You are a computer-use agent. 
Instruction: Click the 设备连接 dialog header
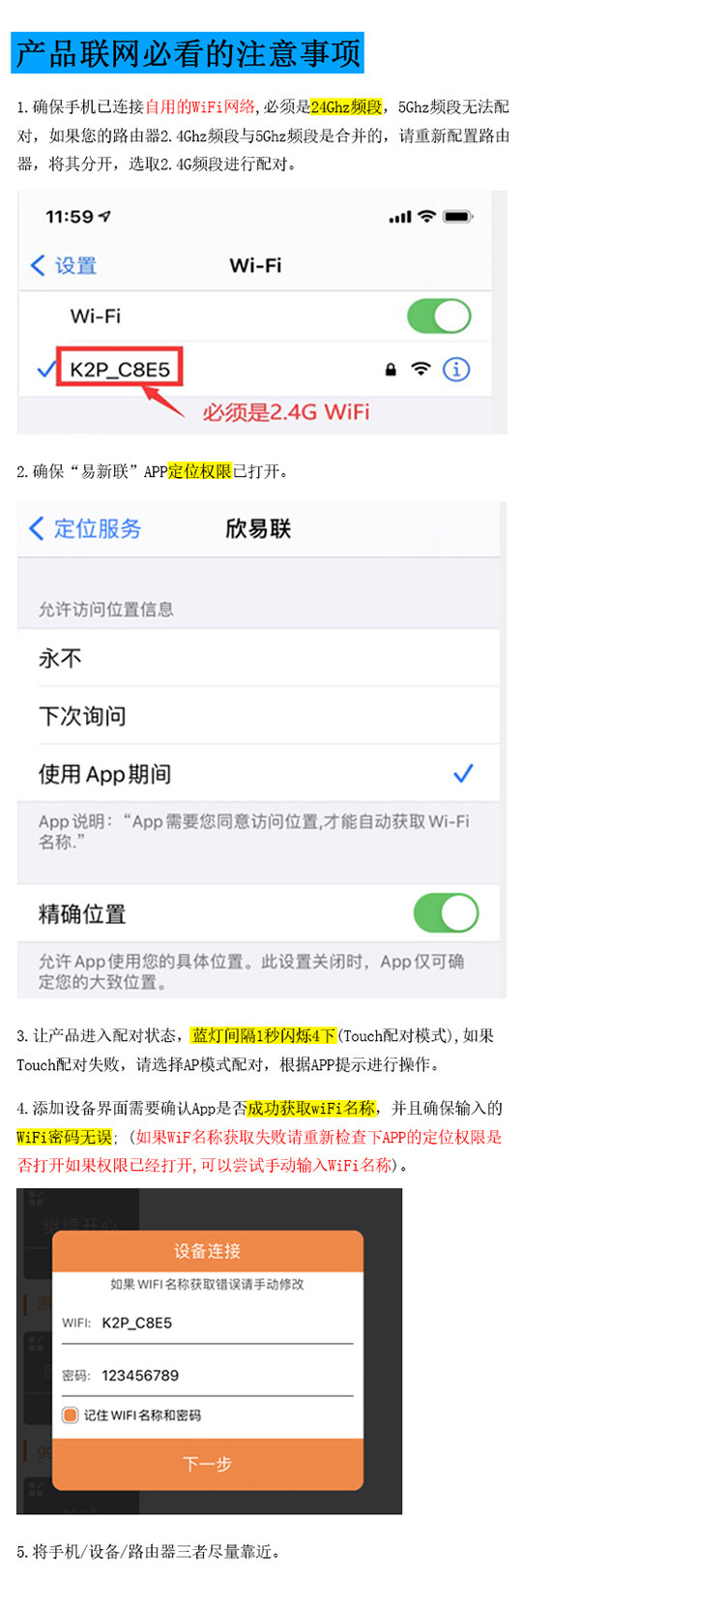pos(208,1251)
